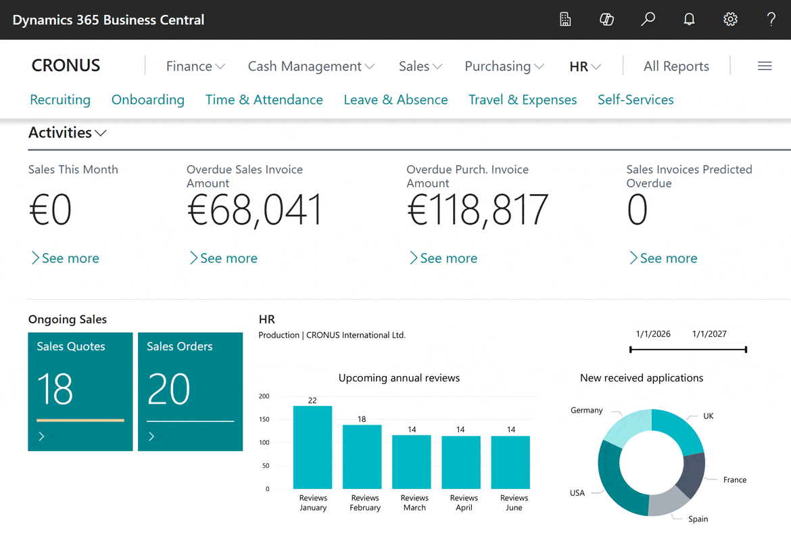The image size is (791, 560).
Task: Click the Upcoming annual reviews chart title
Action: (x=399, y=378)
